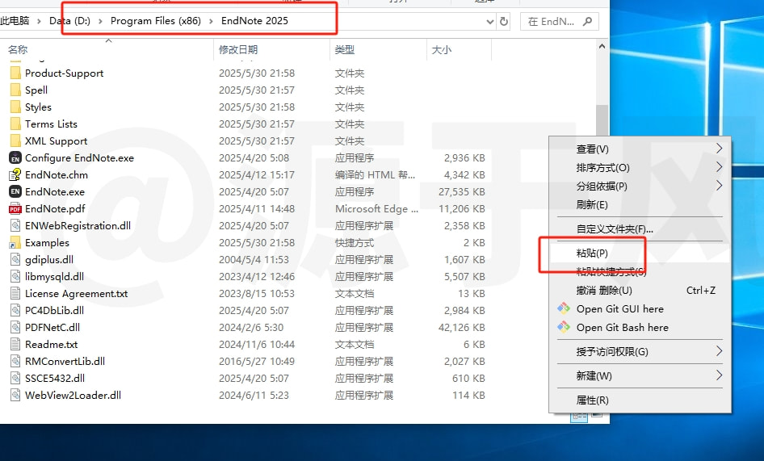764x461 pixels.
Task: Click the search magnifier icon
Action: click(588, 22)
